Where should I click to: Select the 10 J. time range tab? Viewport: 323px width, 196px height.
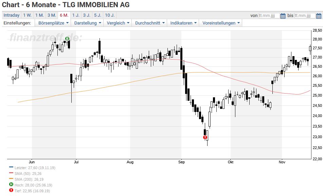click(110, 15)
